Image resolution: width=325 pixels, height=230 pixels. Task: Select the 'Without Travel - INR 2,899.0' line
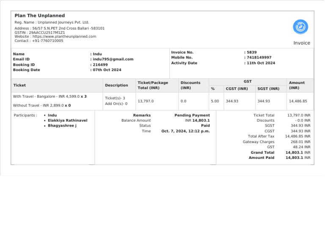[41, 105]
